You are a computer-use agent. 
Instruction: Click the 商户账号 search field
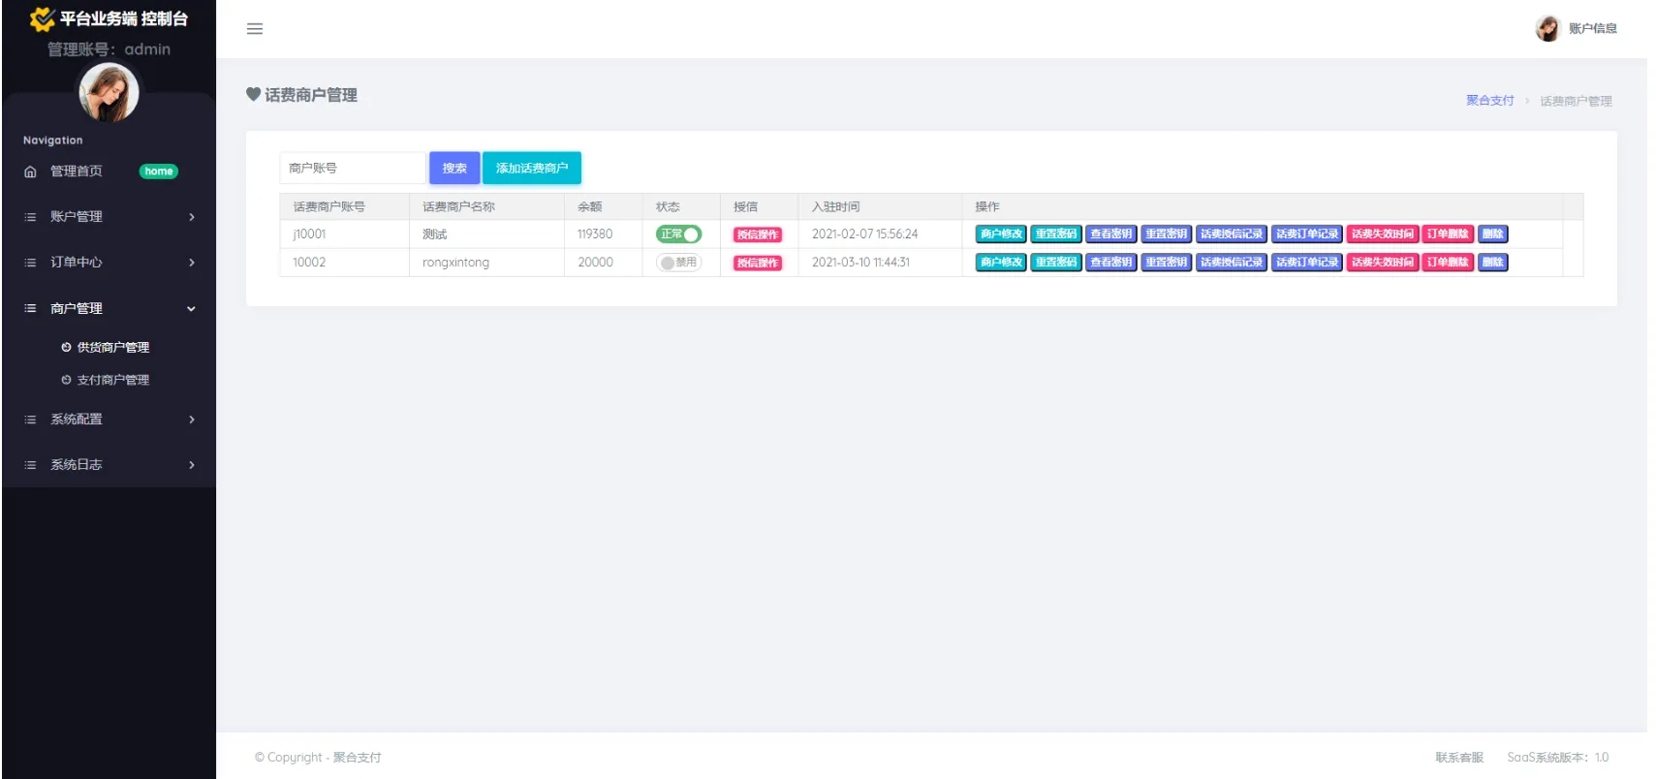point(352,168)
